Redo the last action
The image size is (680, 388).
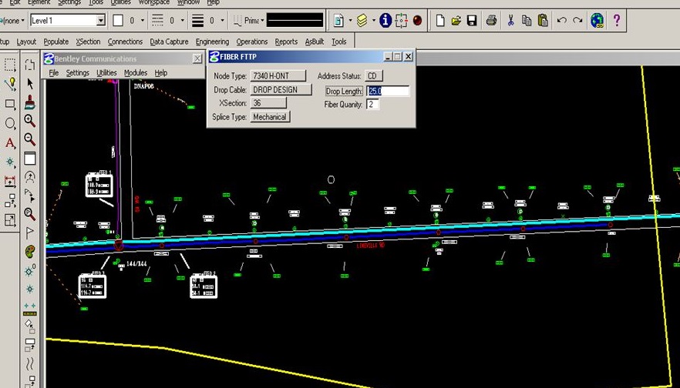click(577, 20)
